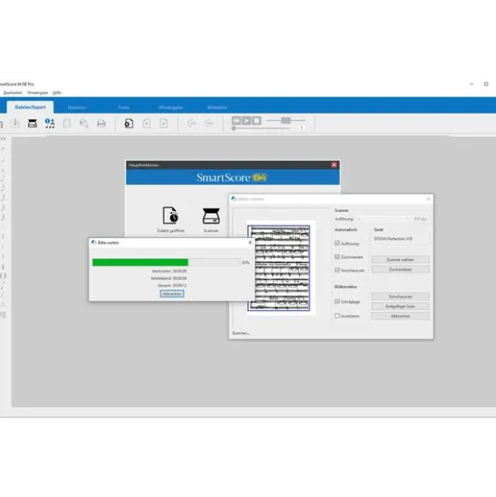
Task: Minimize the SmartScore main window
Action: [472, 84]
